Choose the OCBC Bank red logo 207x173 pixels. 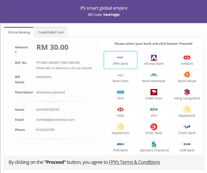pos(154,127)
